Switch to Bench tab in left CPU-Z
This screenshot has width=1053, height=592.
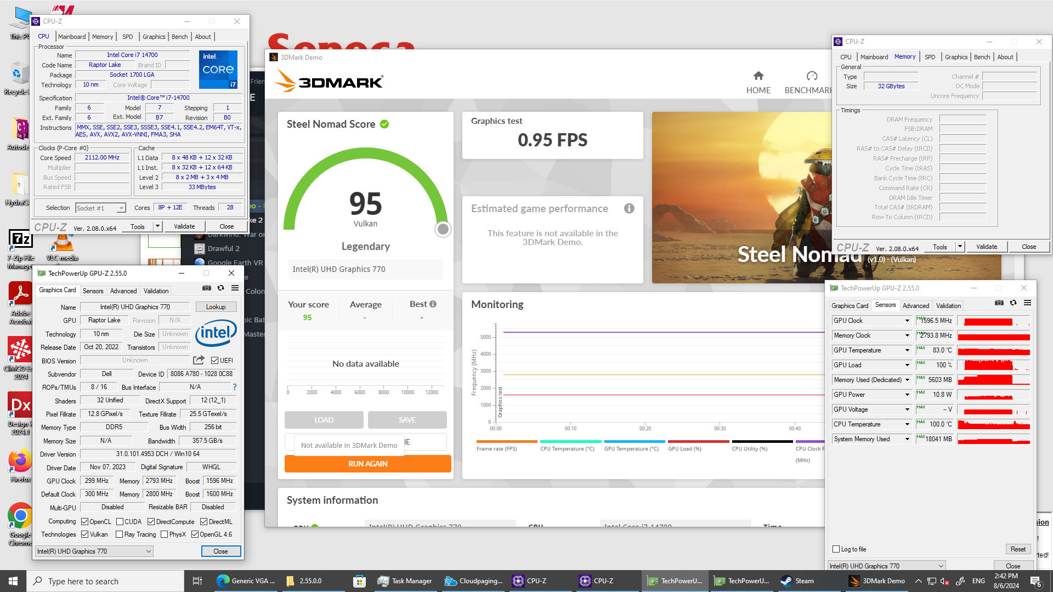(x=180, y=36)
